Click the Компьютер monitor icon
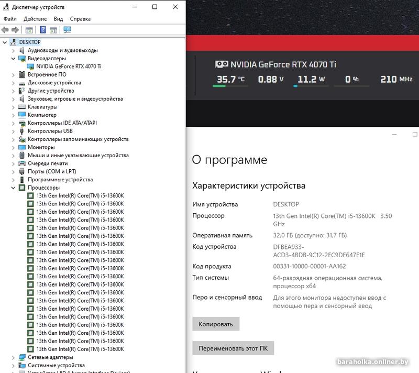 pyautogui.click(x=22, y=115)
